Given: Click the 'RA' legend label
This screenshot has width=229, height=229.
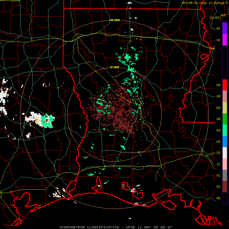Looking at the screenshot, I should click(x=219, y=130).
